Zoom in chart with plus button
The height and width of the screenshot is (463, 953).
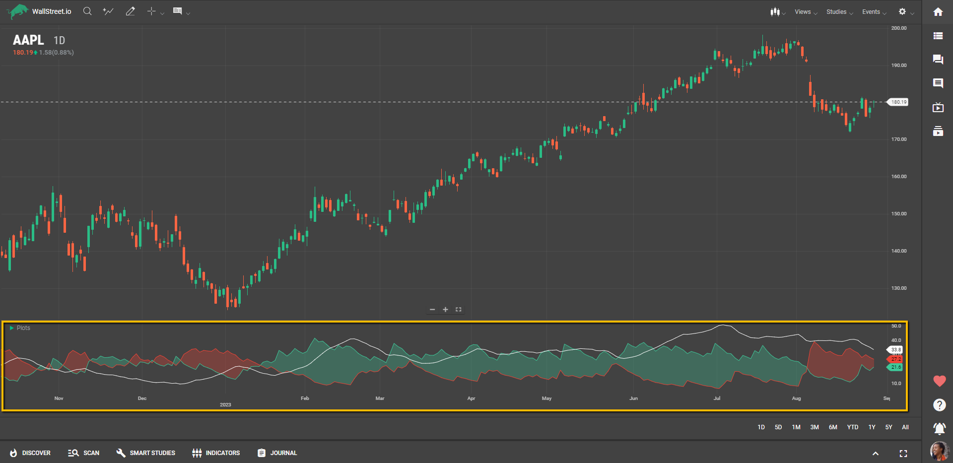445,310
